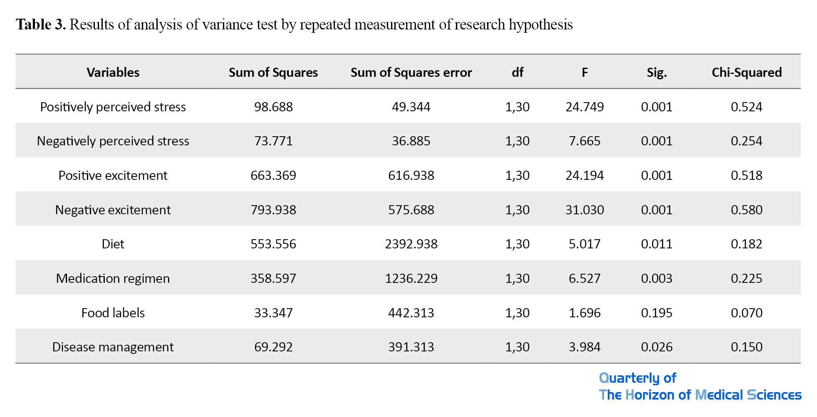Screen dimensions: 817x417
Task: Click the Sig. value 0.026
Action: pos(656,347)
